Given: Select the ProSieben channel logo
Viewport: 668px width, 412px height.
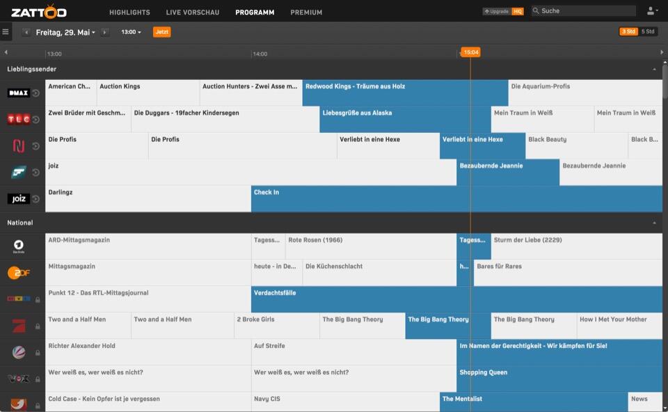Looking at the screenshot, I should [x=18, y=326].
